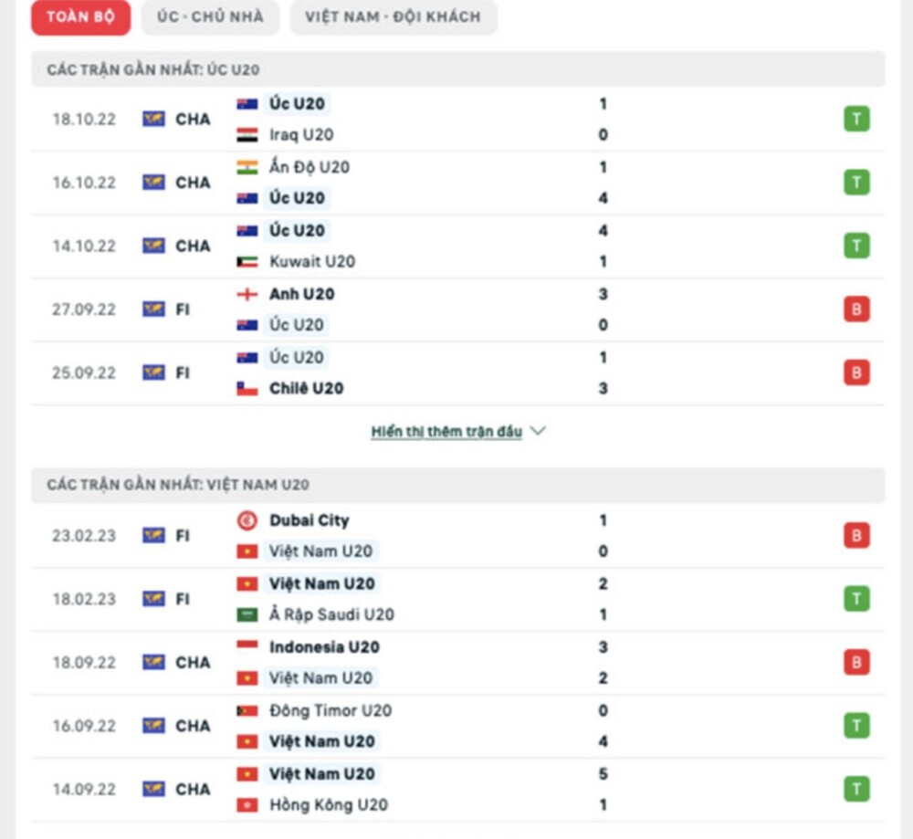Viewport: 913px width, 839px height.
Task: Click the chevron arrow next to the show more link
Action: 538,431
